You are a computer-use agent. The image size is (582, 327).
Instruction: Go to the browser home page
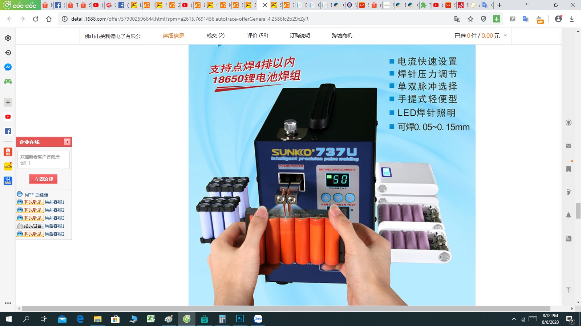coord(49,19)
